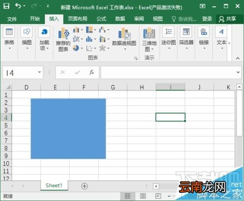Click 推荐的图表 recommended charts
Screen dimensions: 244x201
pyautogui.click(x=63, y=40)
